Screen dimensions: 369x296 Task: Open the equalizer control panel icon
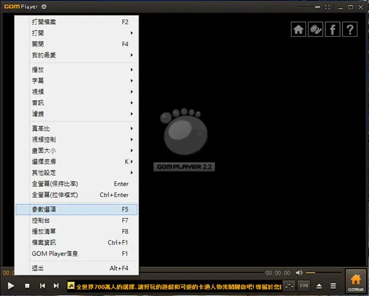[x=289, y=286]
